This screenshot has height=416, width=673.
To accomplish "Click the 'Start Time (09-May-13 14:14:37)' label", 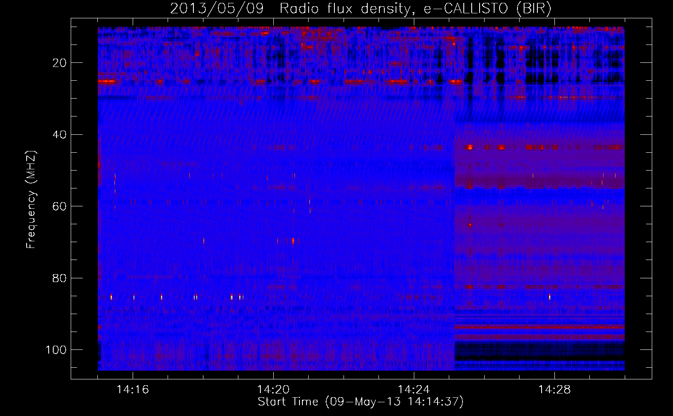I will [x=361, y=402].
